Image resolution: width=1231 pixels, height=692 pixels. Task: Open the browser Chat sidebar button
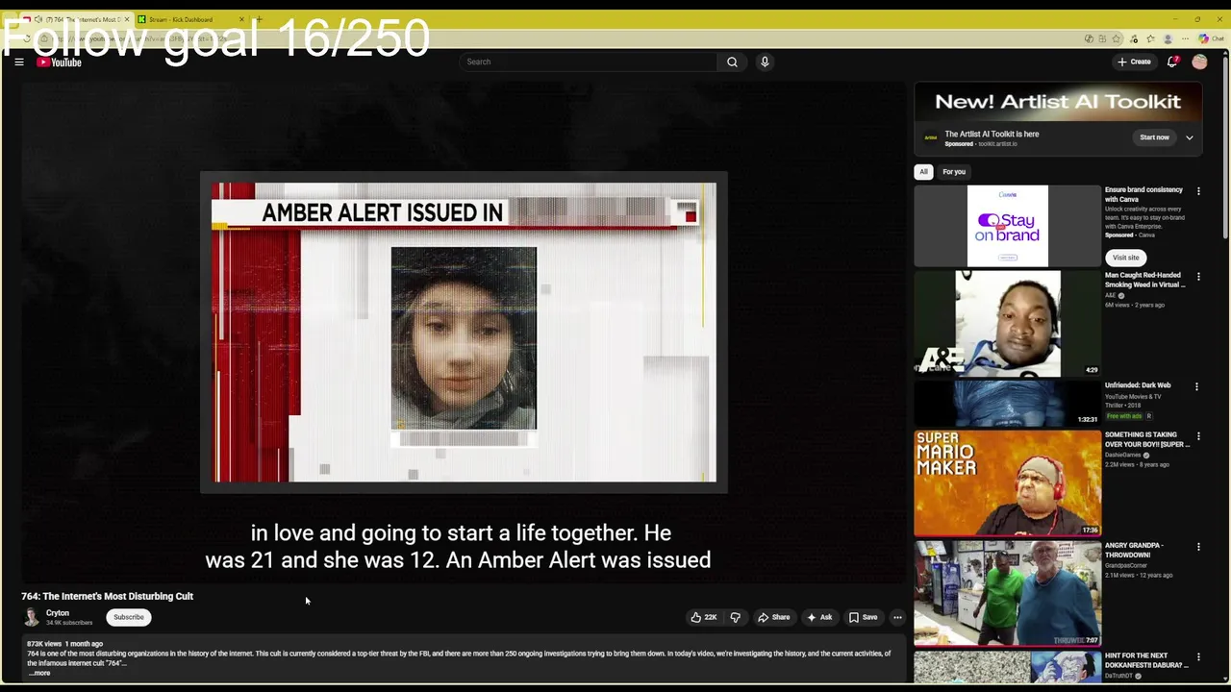tap(1211, 38)
